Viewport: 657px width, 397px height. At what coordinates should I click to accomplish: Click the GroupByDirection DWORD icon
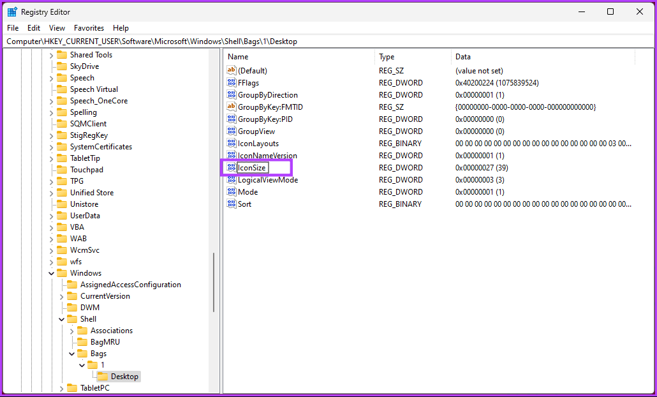click(x=232, y=94)
